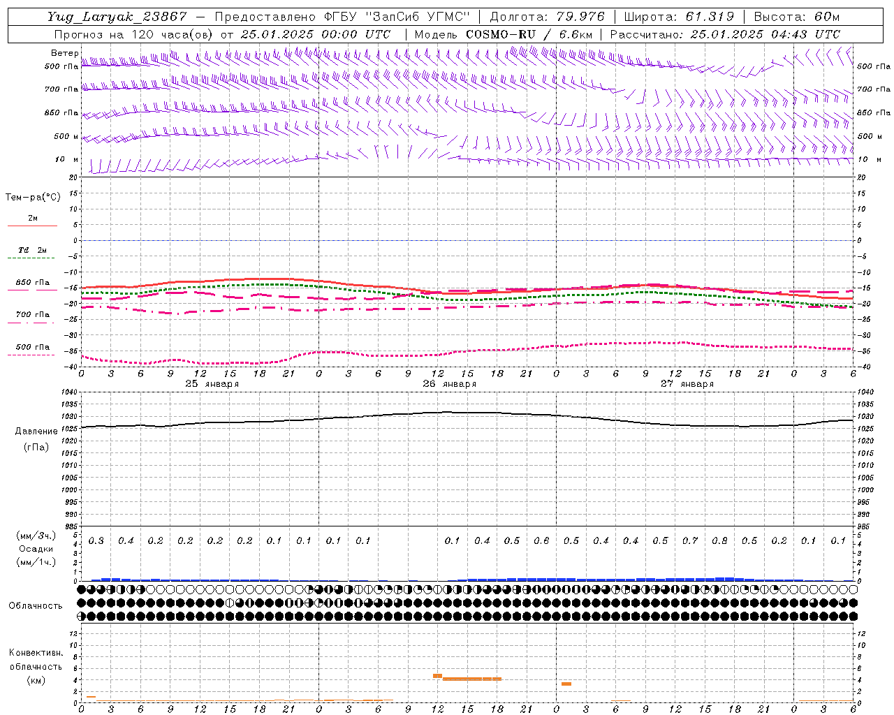Click the long orange convective bar on 26 января
The width and height of the screenshot is (894, 715).
[472, 679]
